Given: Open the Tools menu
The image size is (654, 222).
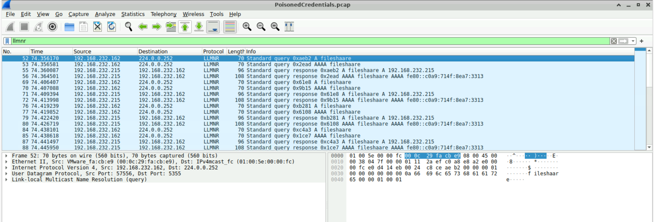Looking at the screenshot, I should point(216,14).
